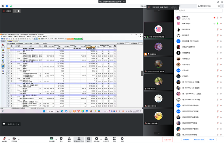
Task: Open the 设置 settings gear in toolbar
Action: pos(122,138)
